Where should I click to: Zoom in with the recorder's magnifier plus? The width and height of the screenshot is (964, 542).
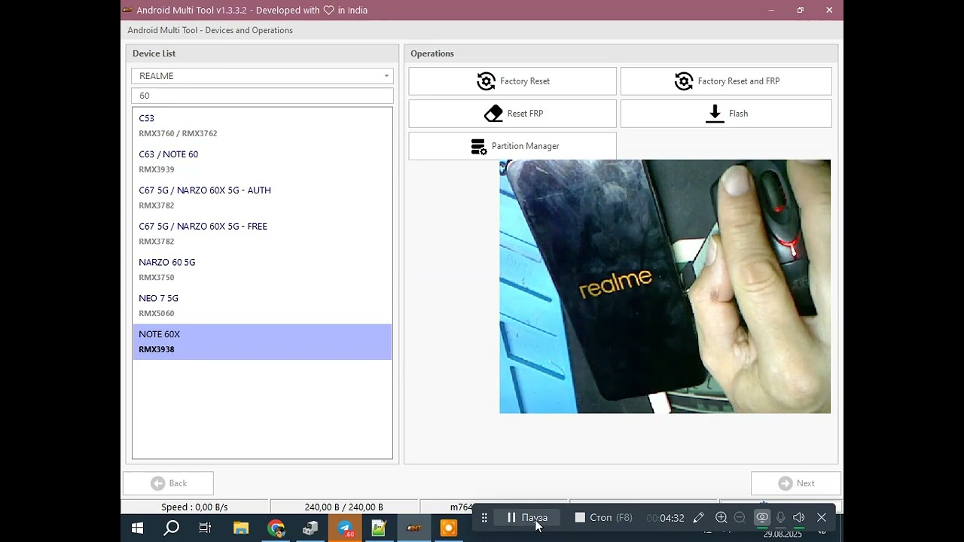(x=721, y=518)
